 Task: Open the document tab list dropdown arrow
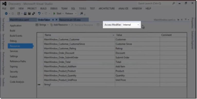pyautogui.click(x=188, y=20)
